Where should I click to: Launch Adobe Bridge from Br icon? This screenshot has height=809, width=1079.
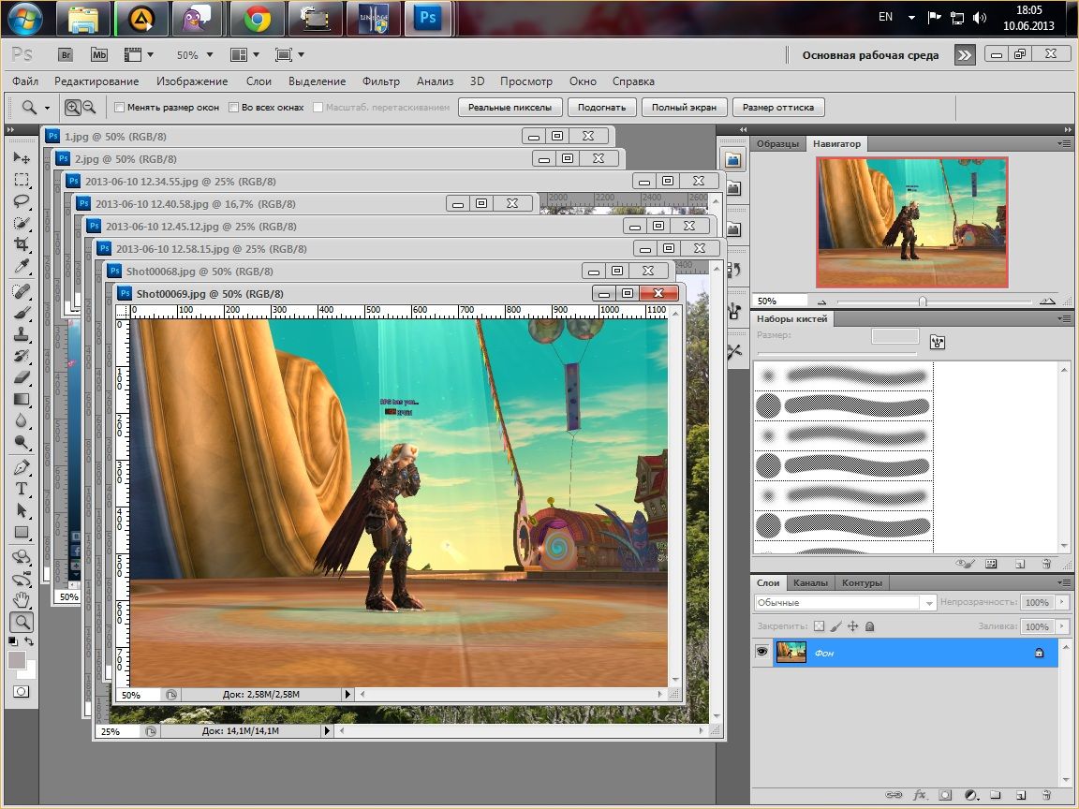(x=66, y=55)
